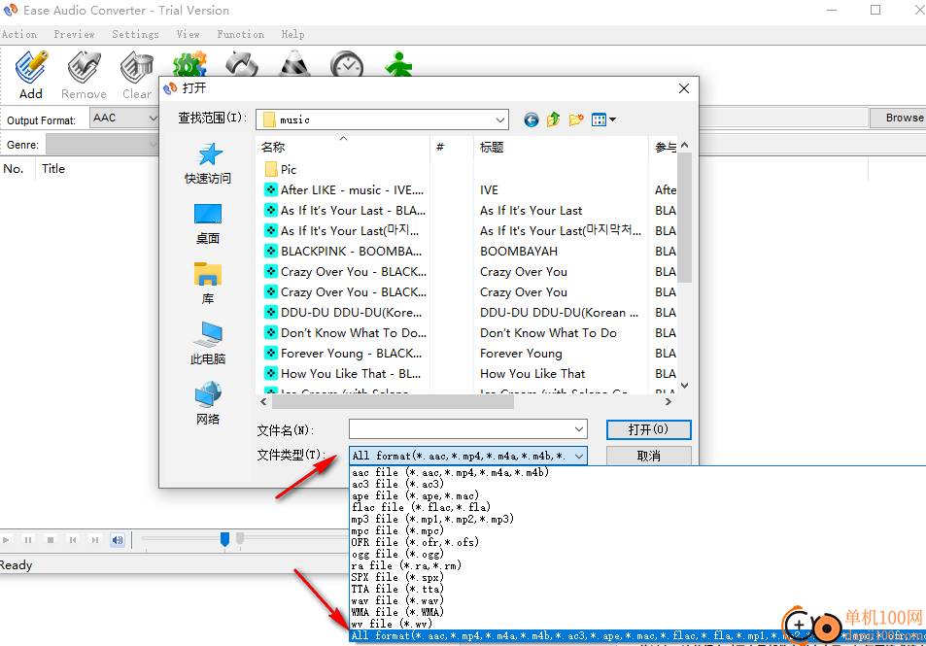
Task: Expand the file name (文件名) combo box
Action: 579,429
